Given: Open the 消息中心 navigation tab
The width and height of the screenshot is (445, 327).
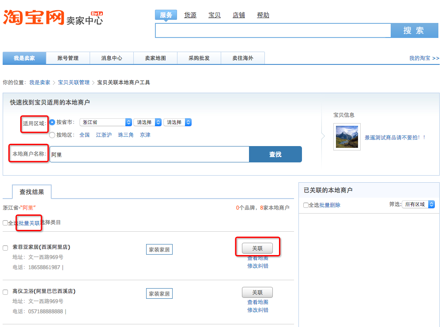Looking at the screenshot, I should tap(112, 58).
